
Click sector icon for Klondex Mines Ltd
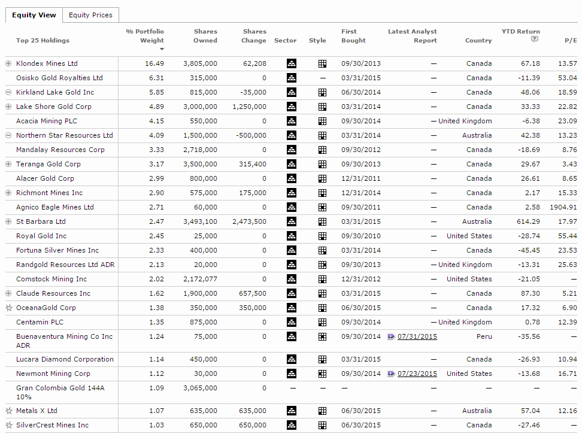click(292, 63)
